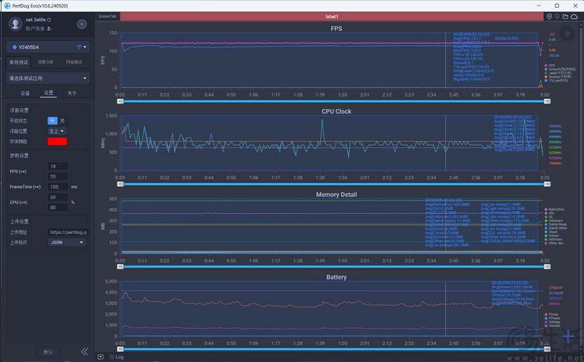Click the marker pin icon in top toolbar
The width and height of the screenshot is (584, 362).
click(x=558, y=16)
